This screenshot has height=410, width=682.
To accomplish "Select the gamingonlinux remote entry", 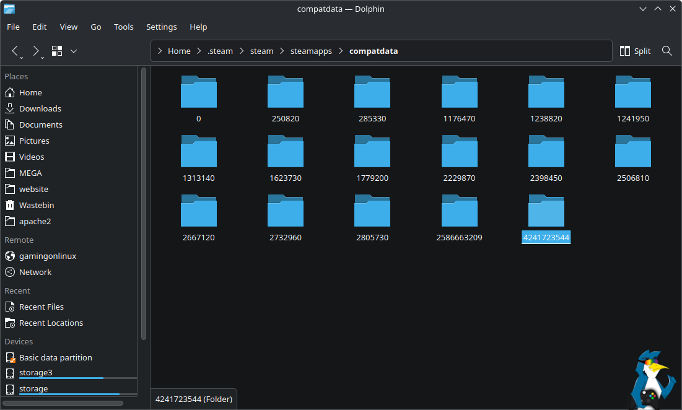I will coord(47,256).
